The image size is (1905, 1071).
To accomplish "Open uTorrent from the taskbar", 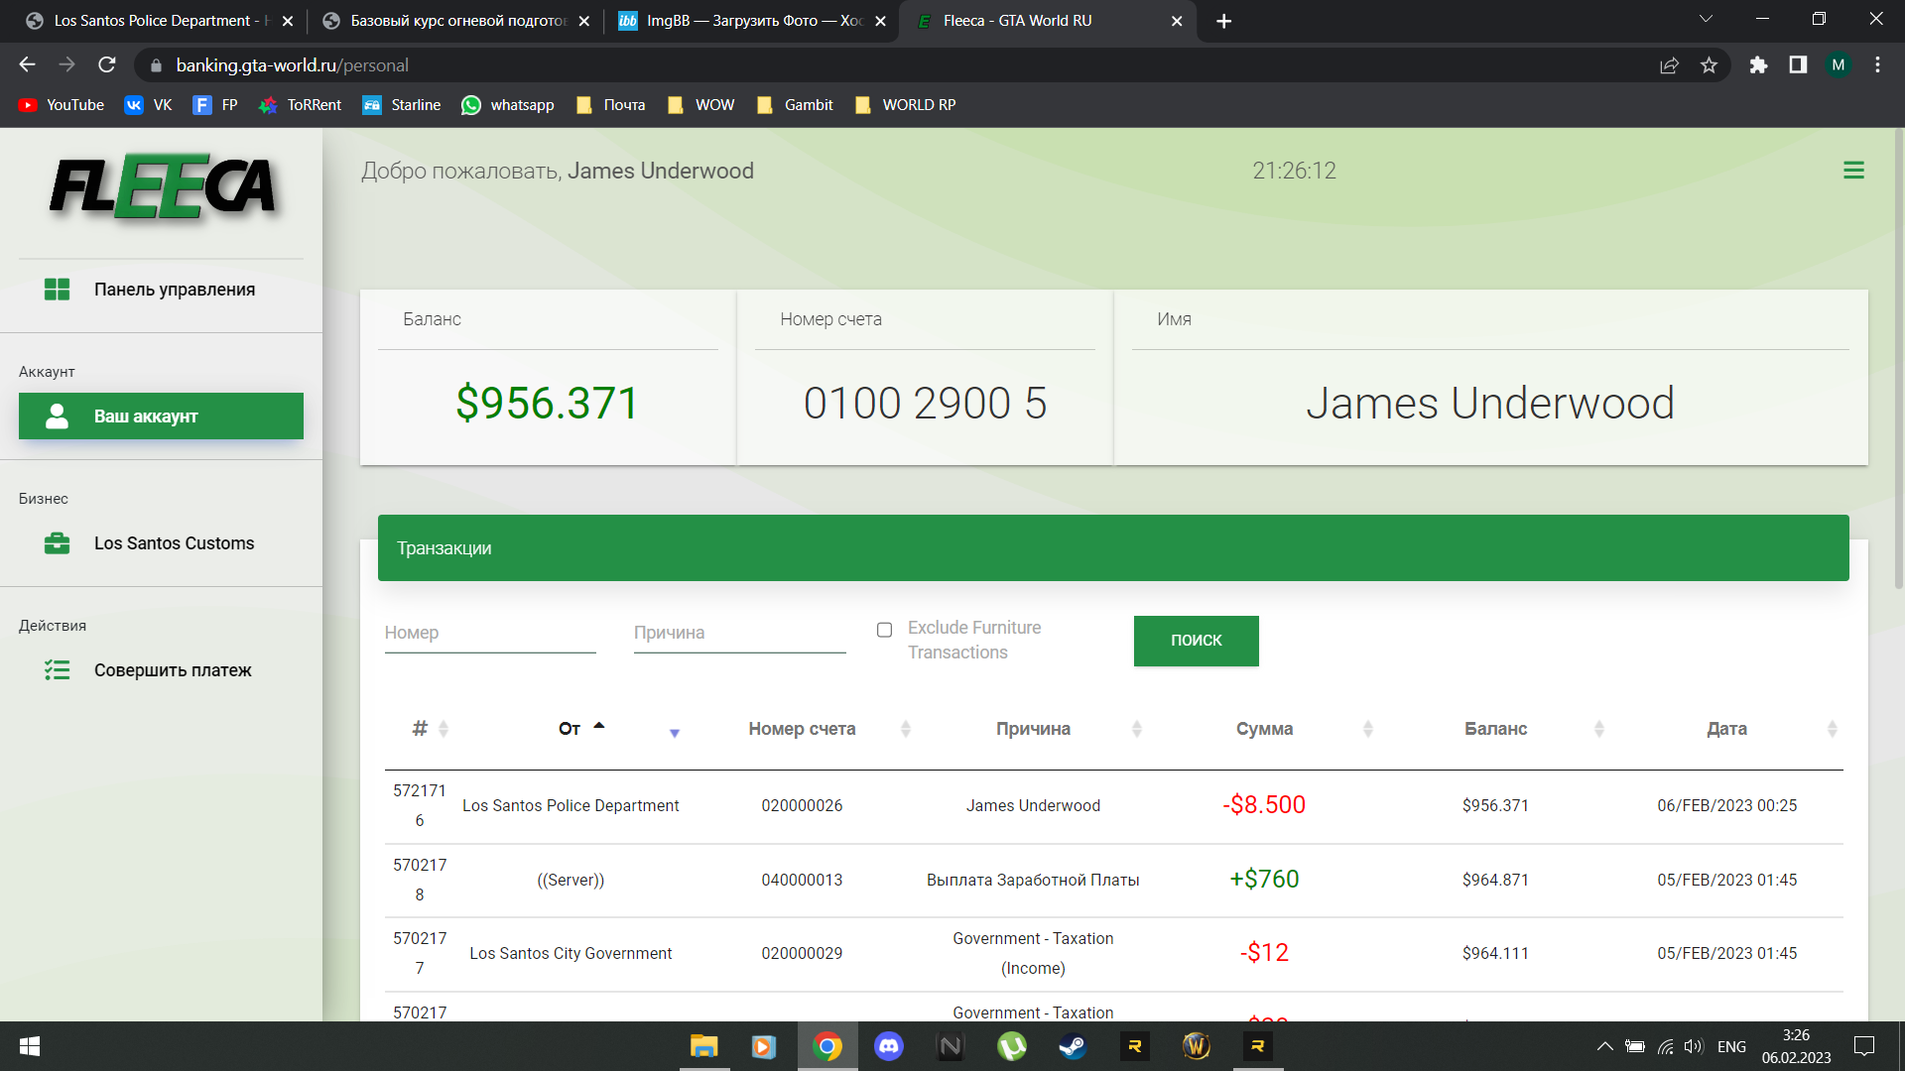I will click(1011, 1046).
